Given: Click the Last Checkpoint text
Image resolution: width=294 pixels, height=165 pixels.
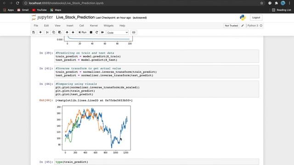Looking at the screenshot, I should click(113, 17).
